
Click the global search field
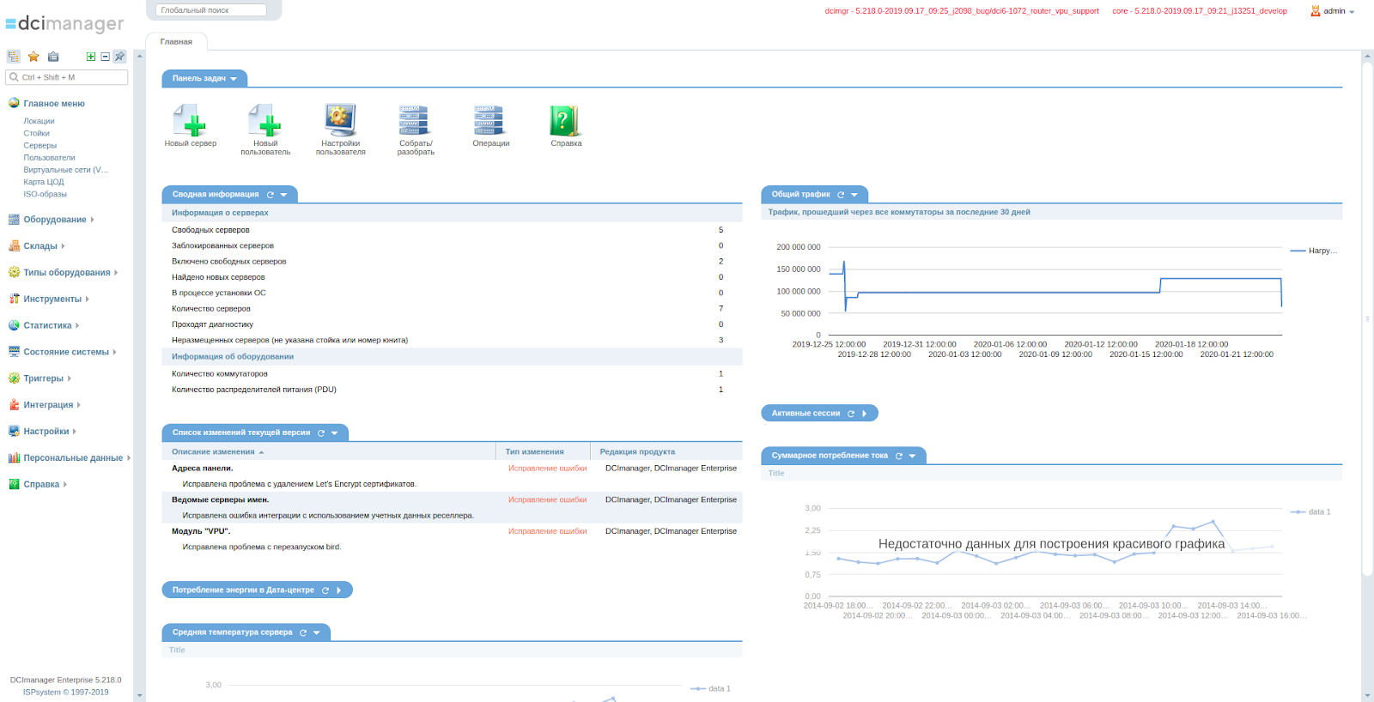tap(211, 10)
